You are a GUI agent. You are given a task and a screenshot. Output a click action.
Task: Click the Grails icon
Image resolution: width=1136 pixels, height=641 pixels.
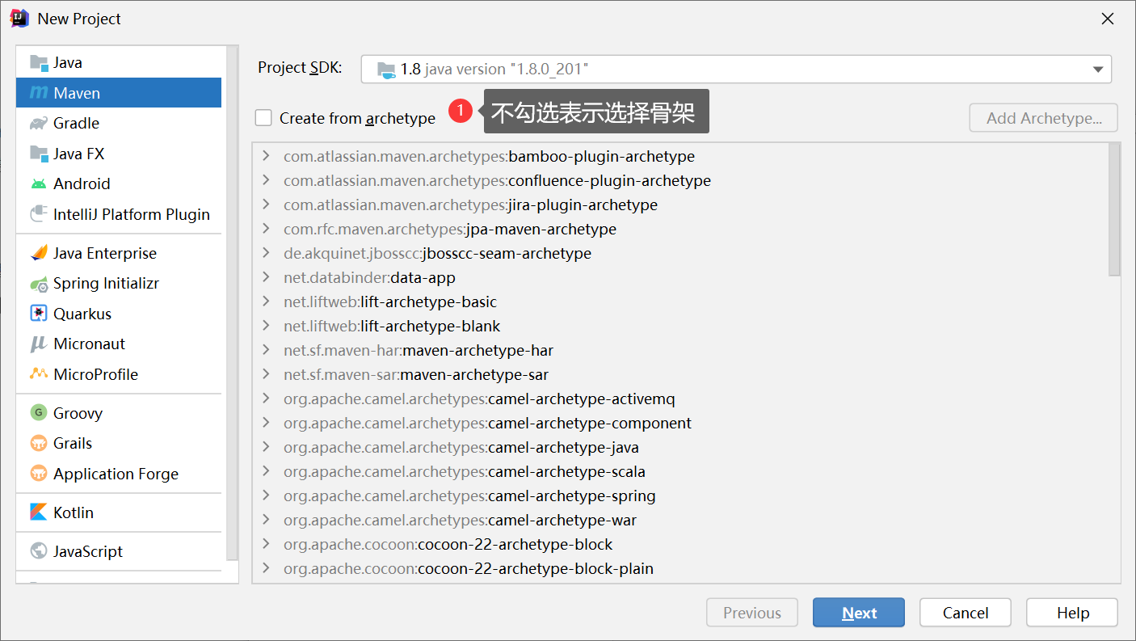tap(39, 443)
